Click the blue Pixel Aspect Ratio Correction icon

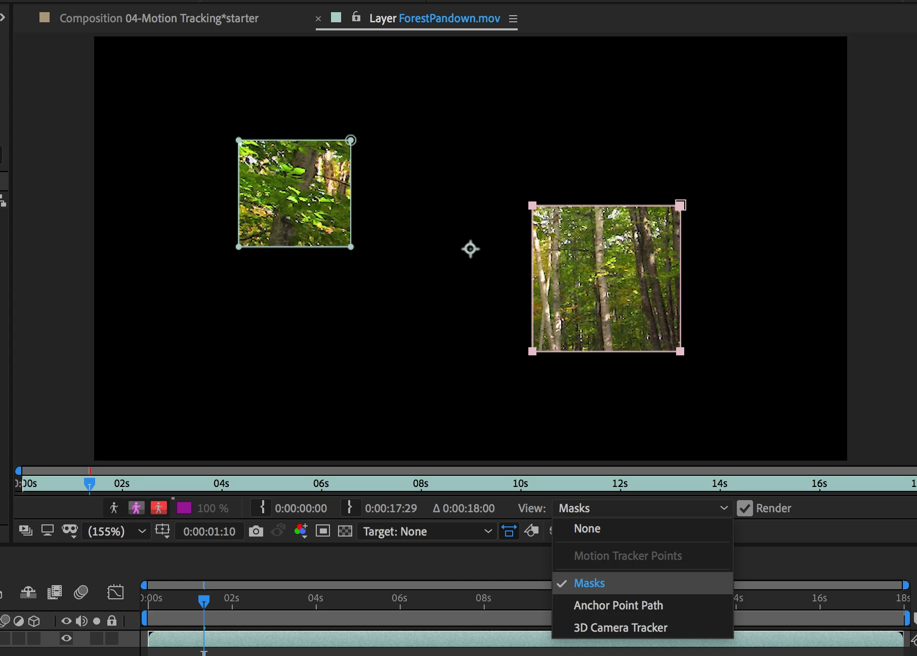[x=509, y=531]
